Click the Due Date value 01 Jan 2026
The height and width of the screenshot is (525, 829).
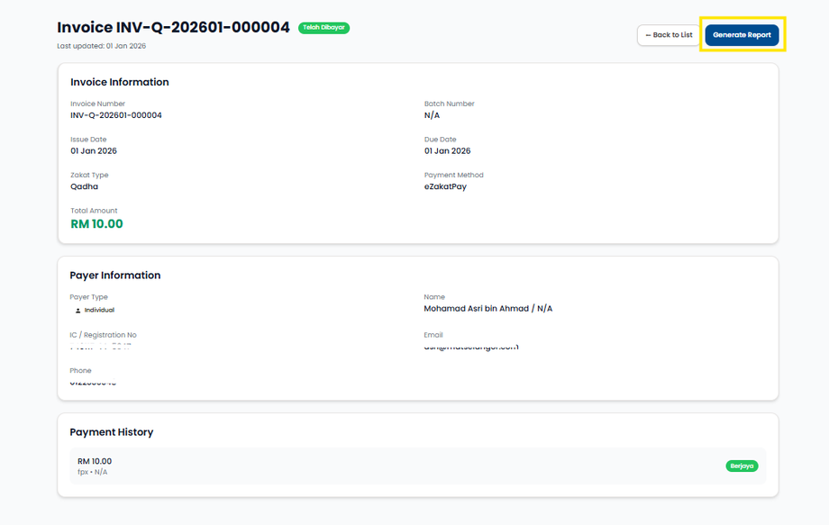click(x=447, y=151)
